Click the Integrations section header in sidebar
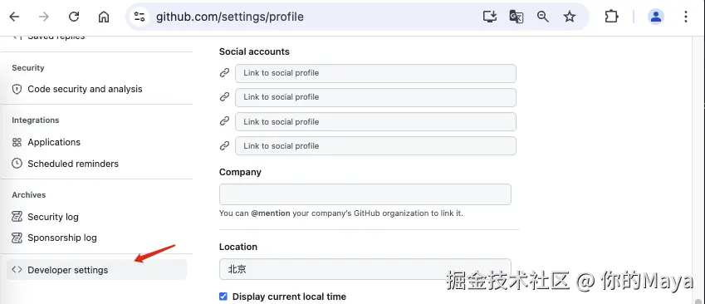 click(x=36, y=120)
